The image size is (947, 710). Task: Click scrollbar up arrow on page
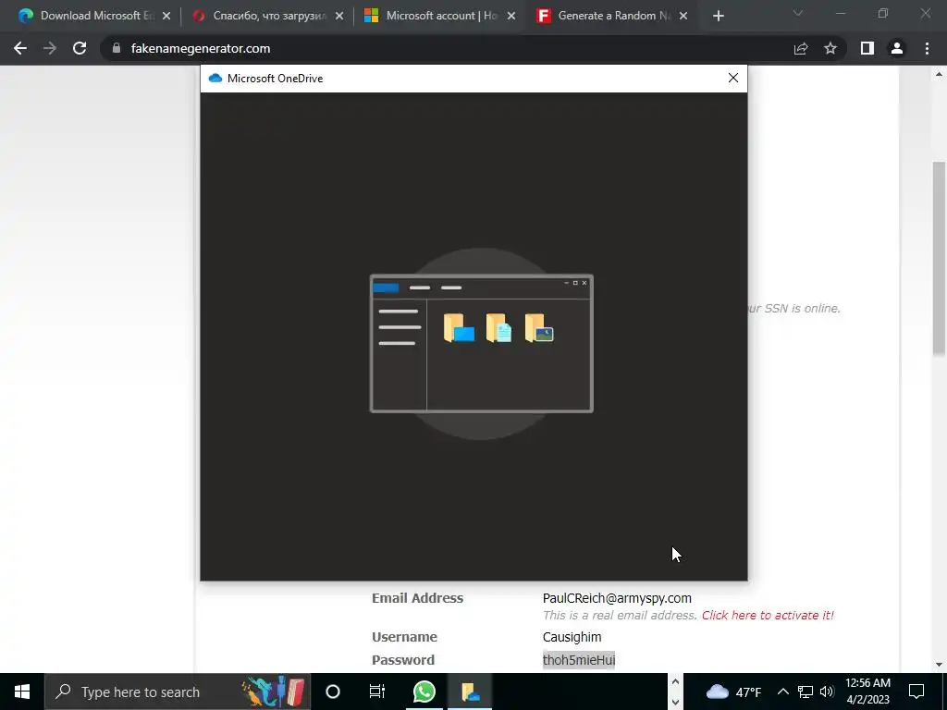click(939, 75)
